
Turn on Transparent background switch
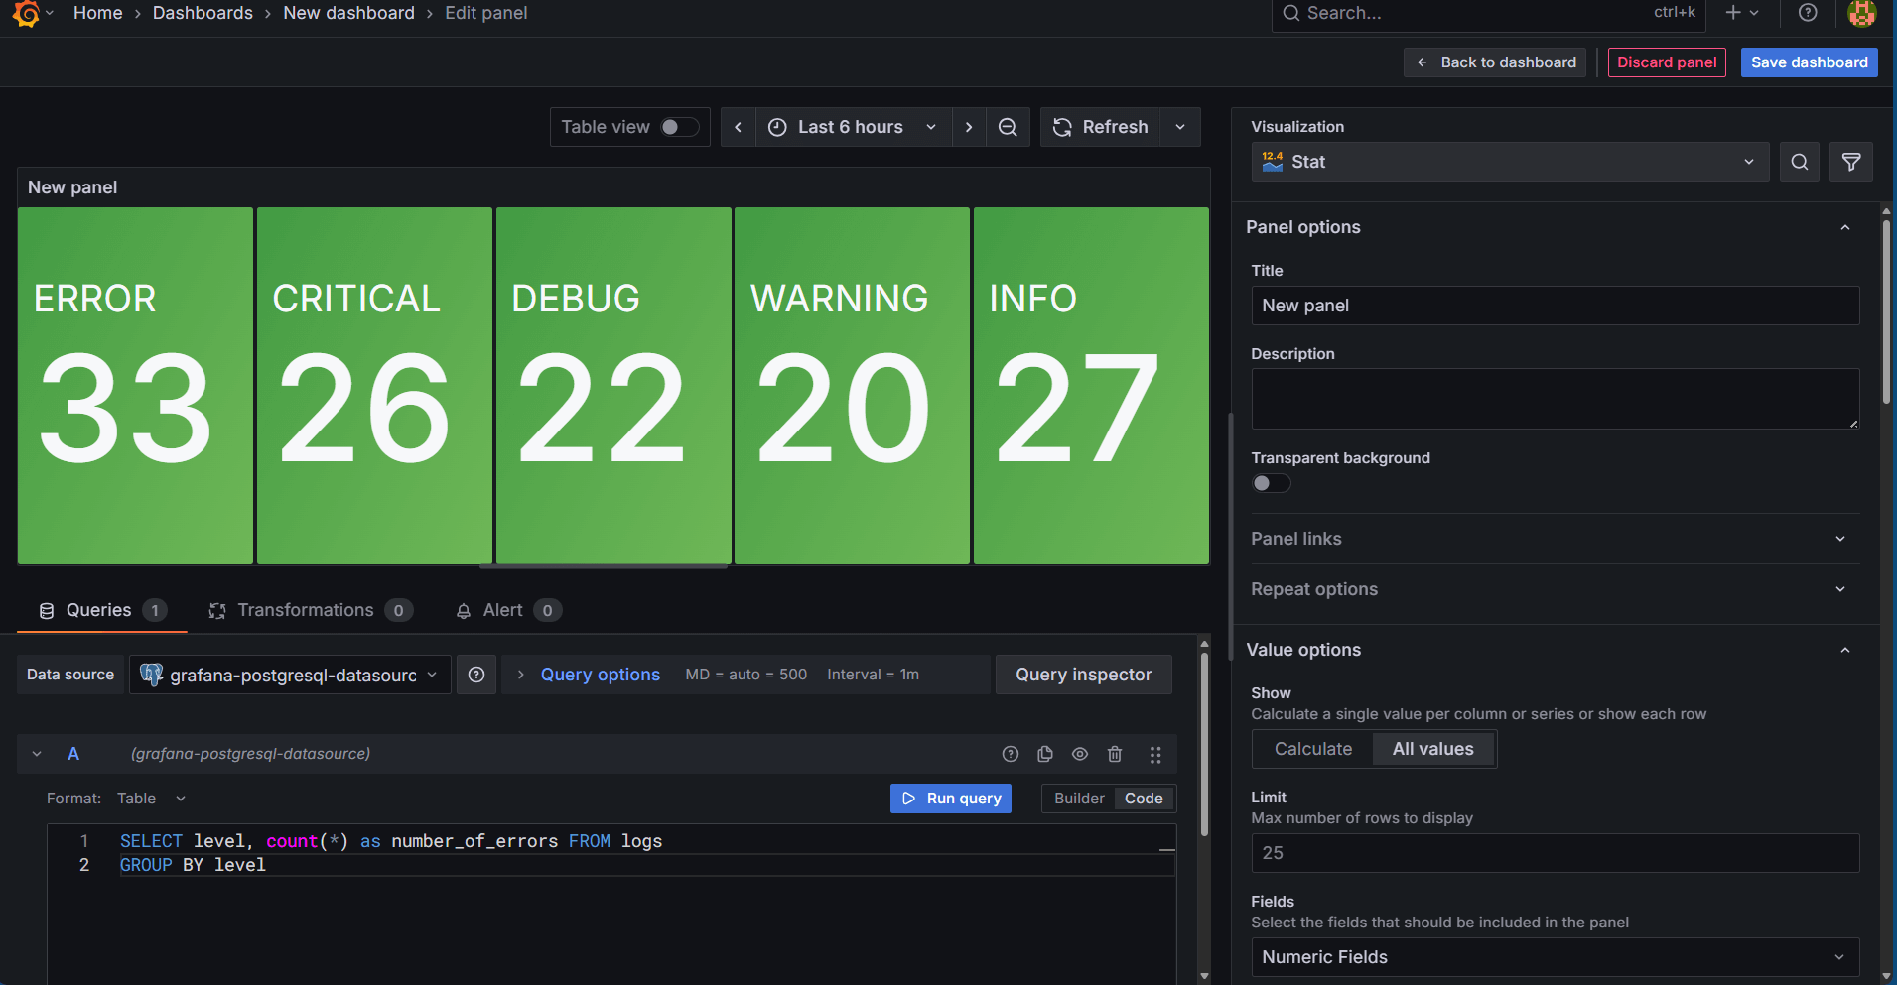click(x=1271, y=483)
